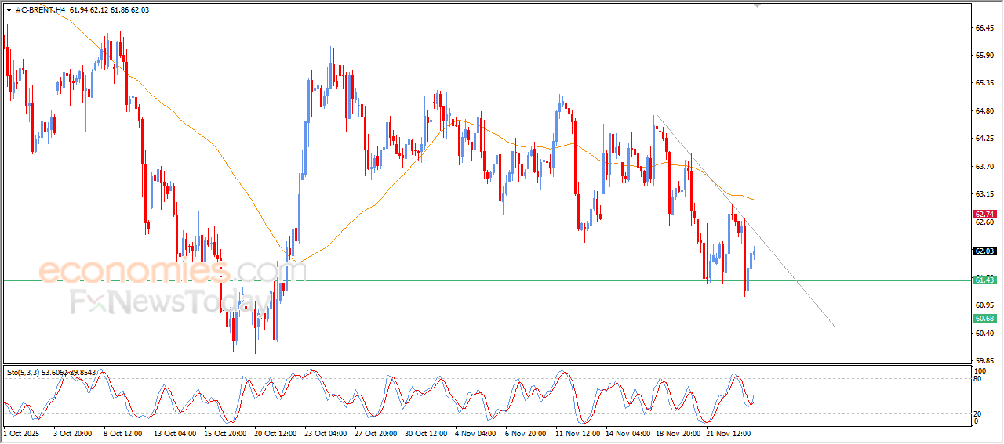
Task: Click the black 62.03 current price tag
Action: 984,251
